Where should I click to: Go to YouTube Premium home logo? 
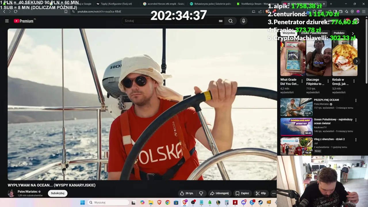tap(24, 21)
